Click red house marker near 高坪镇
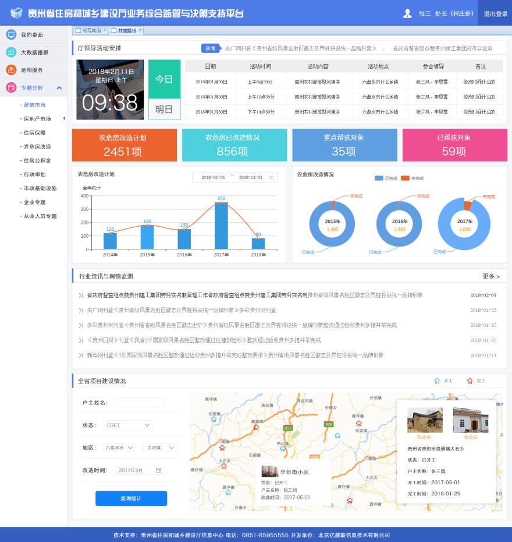The image size is (512, 542). coord(359,424)
